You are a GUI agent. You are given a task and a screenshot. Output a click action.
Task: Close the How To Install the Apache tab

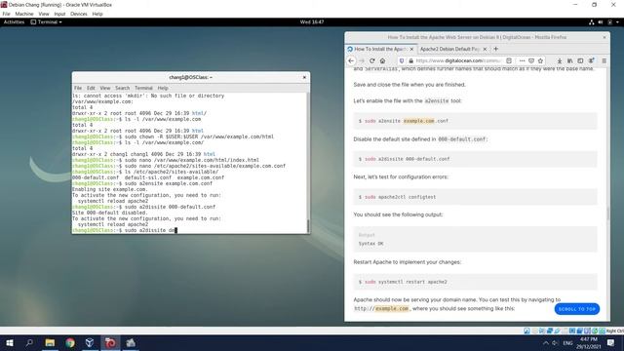click(411, 49)
